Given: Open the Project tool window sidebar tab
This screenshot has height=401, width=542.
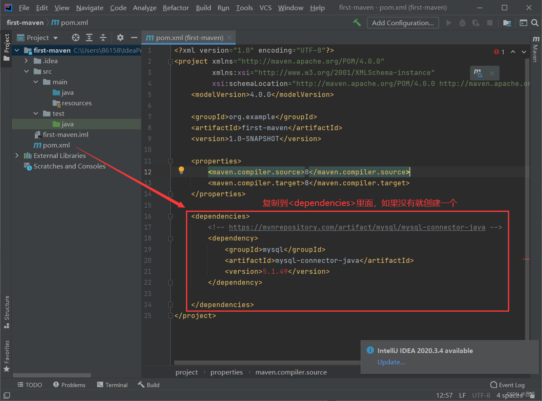Looking at the screenshot, I should [6, 47].
